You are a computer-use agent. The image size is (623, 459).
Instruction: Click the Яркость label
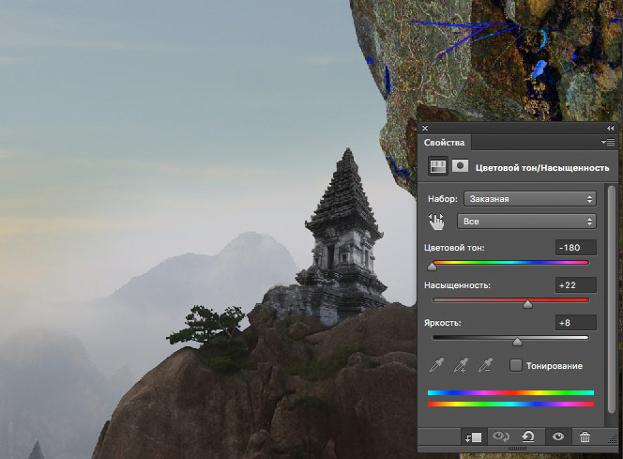click(443, 323)
